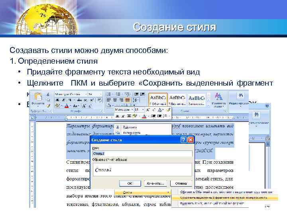Click the style gallery scroll-down arrow
The height and width of the screenshot is (215, 287).
point(208,100)
